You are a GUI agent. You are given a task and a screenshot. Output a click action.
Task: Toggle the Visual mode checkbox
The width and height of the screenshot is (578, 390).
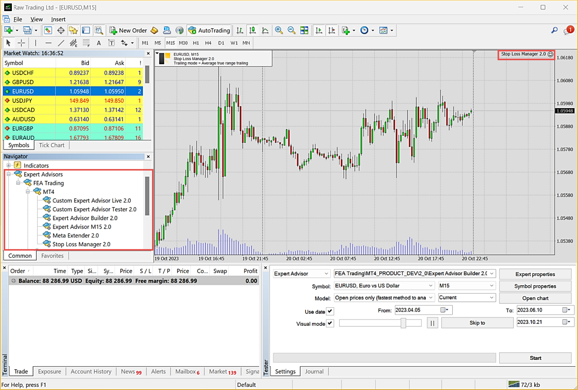tap(330, 323)
